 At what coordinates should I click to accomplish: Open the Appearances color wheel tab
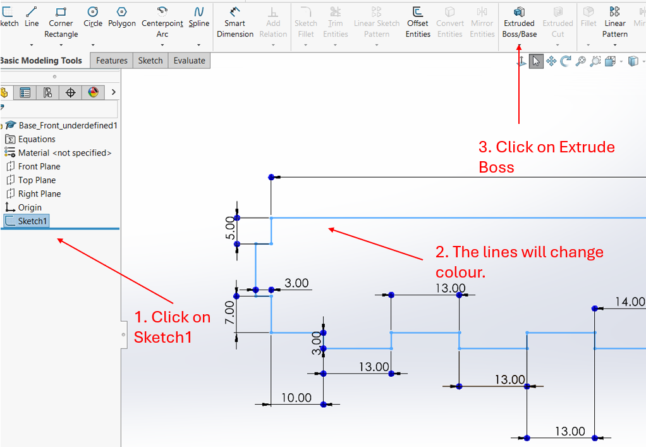coord(93,92)
